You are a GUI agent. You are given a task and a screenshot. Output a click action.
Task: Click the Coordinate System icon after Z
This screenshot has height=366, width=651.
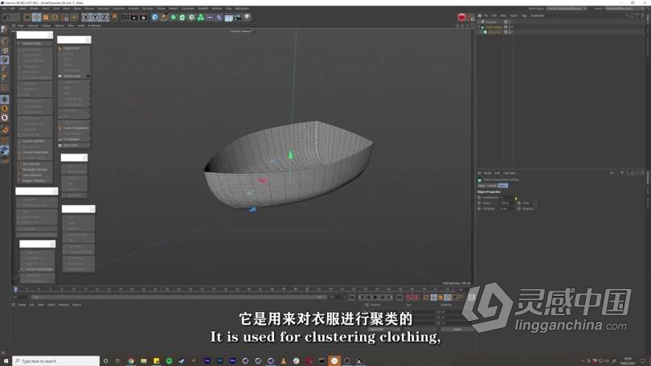[x=114, y=18]
